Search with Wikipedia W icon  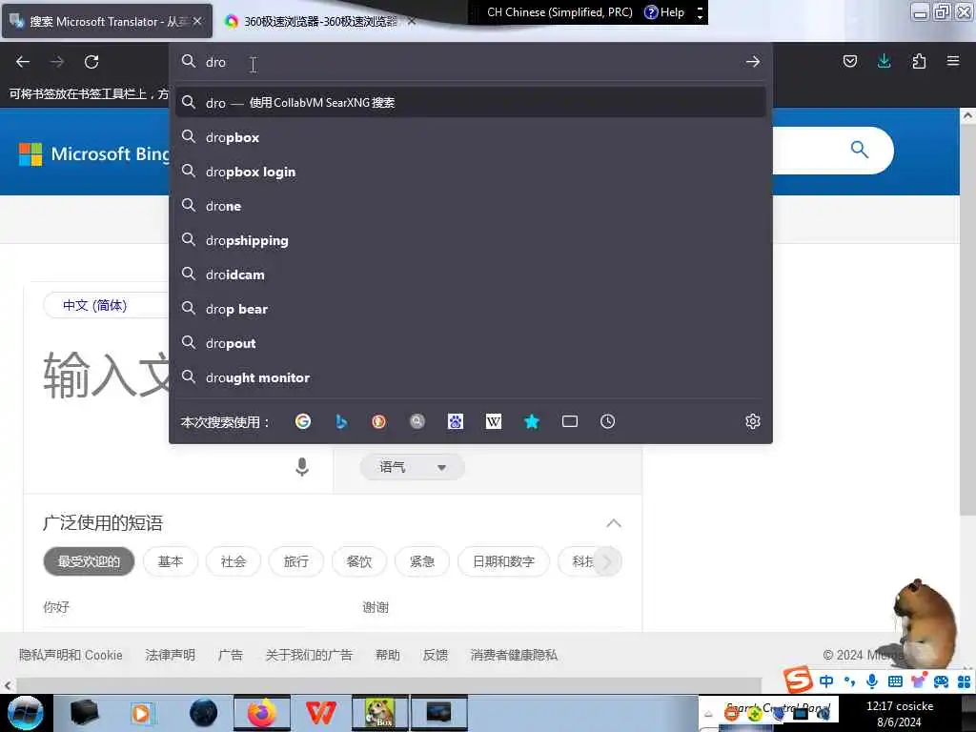click(494, 421)
